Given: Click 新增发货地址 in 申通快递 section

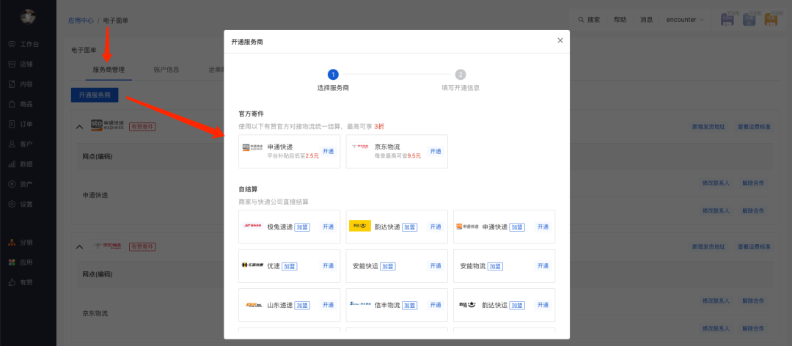Looking at the screenshot, I should click(708, 127).
